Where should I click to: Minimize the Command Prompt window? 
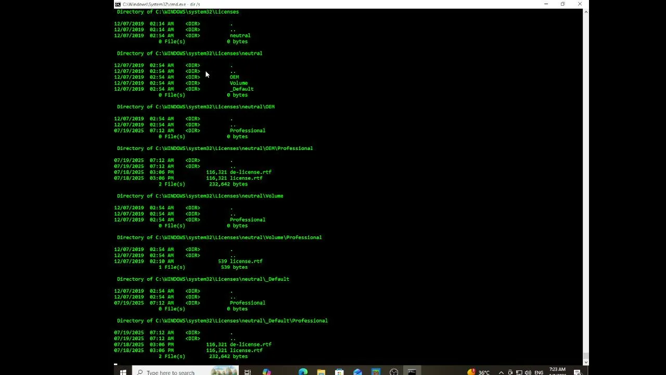(546, 4)
